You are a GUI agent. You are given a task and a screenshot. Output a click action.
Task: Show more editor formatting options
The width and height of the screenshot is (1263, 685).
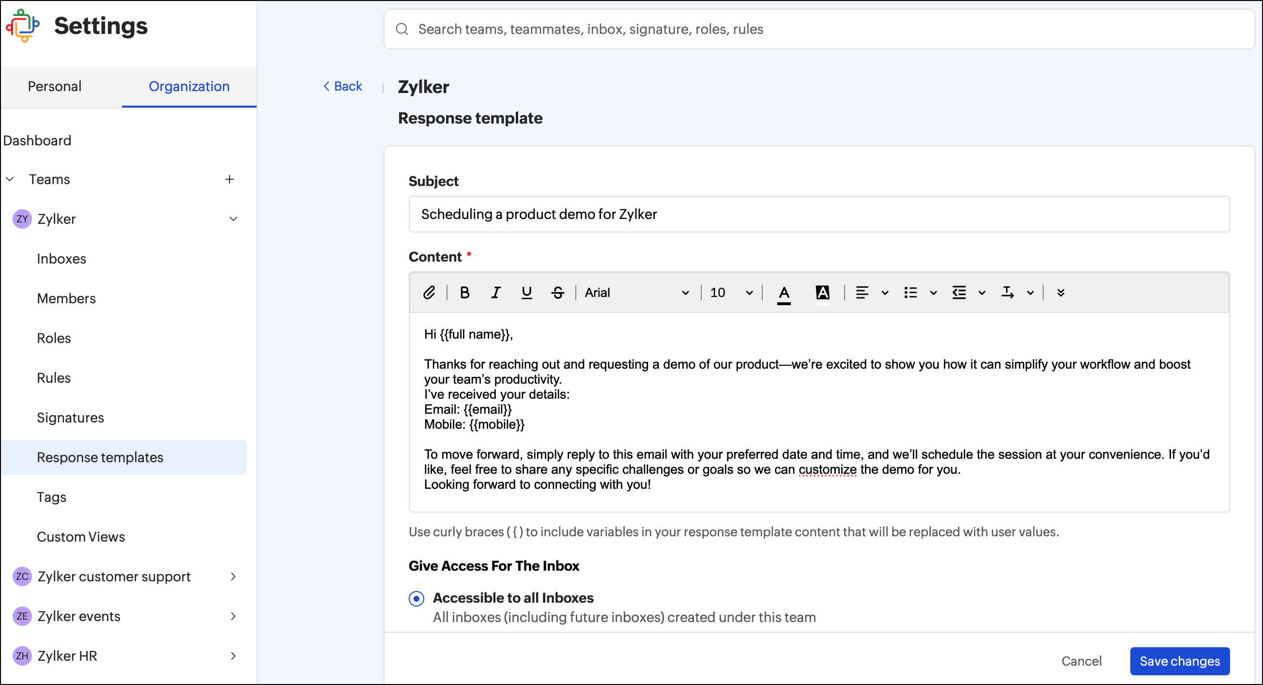tap(1060, 292)
